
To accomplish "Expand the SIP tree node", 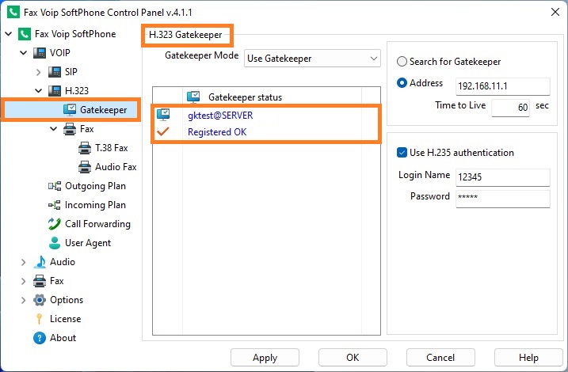I will point(38,72).
